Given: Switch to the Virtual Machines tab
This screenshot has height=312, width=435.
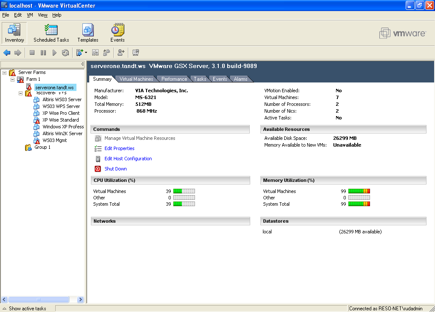Looking at the screenshot, I should tap(136, 79).
